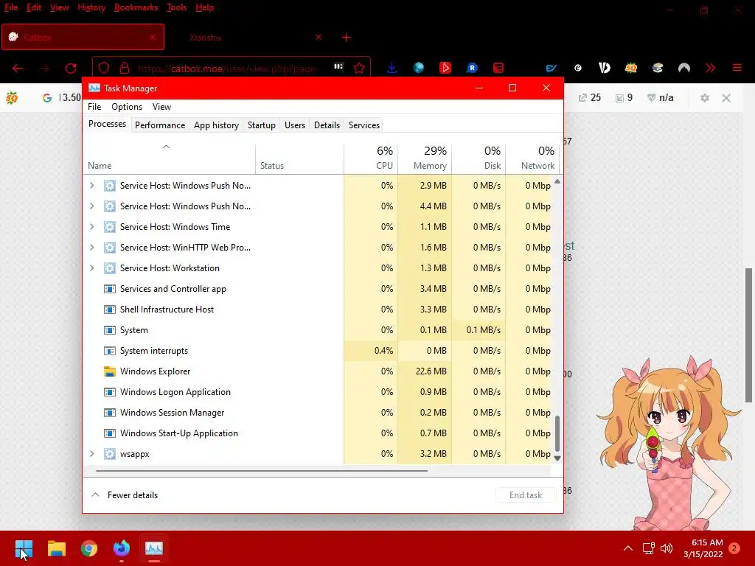Image resolution: width=755 pixels, height=566 pixels.
Task: Click the Windows Start-Up Application icon
Action: pos(110,433)
